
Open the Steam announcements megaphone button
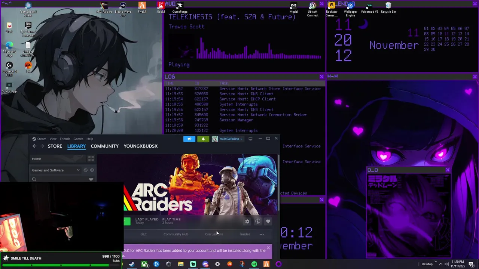(x=189, y=139)
